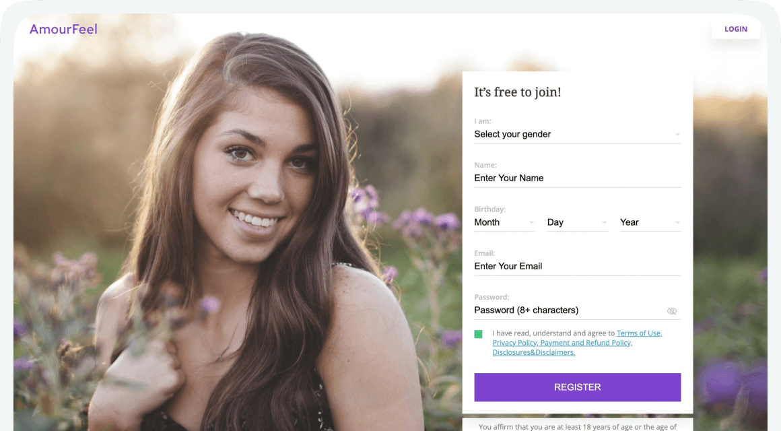Click the age affirmation text below the form
Image resolution: width=781 pixels, height=431 pixels.
point(577,426)
